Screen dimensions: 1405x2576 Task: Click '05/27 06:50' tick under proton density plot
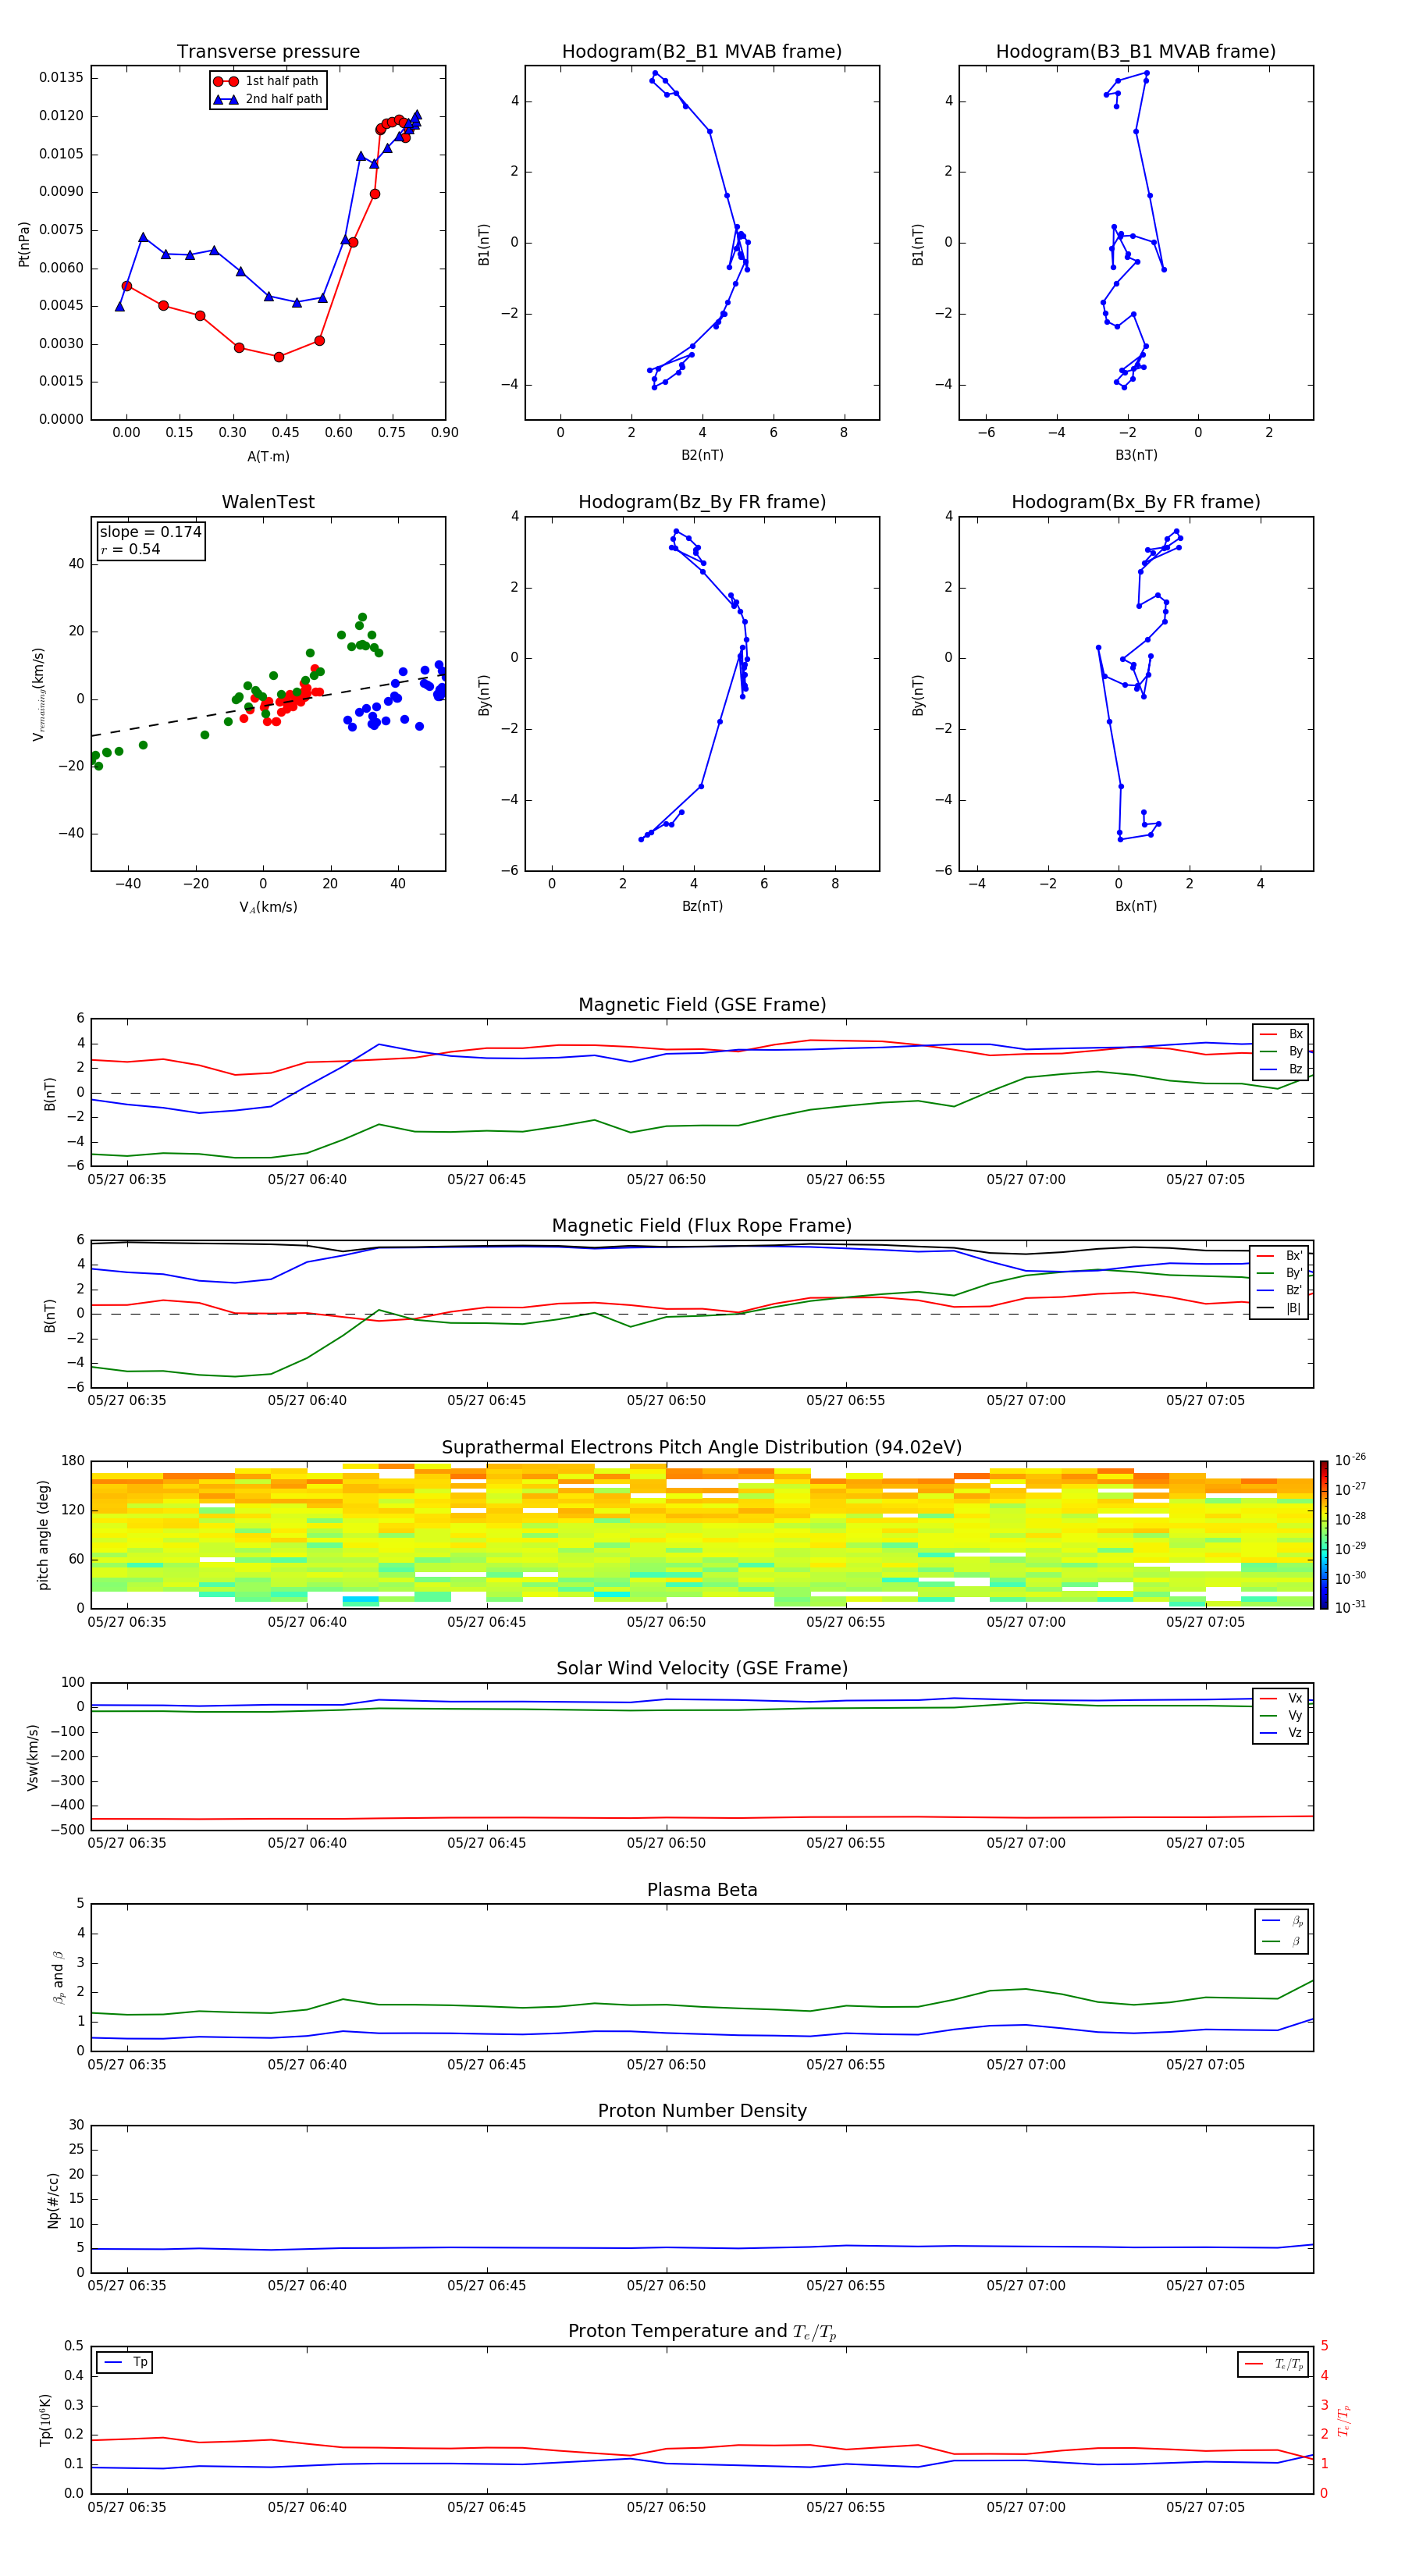tap(666, 2286)
